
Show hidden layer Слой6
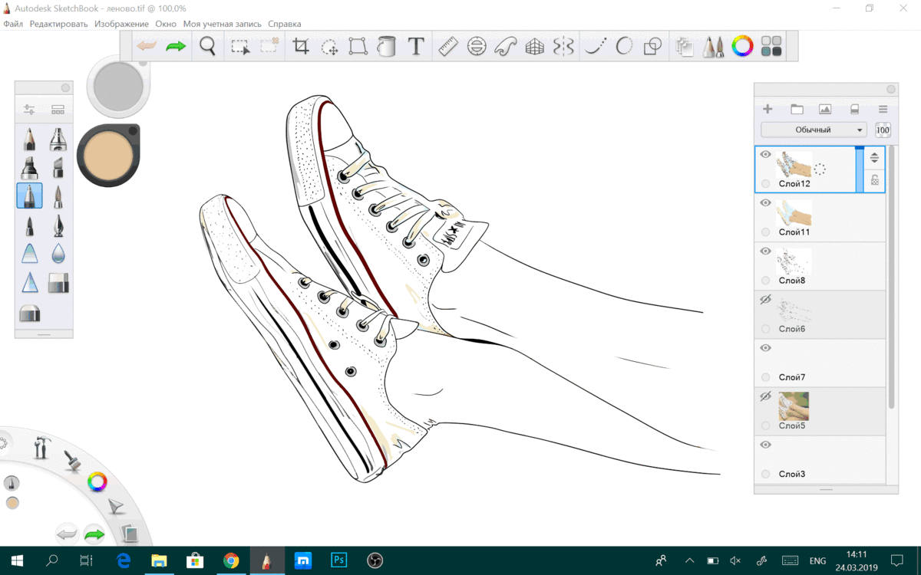click(x=765, y=300)
